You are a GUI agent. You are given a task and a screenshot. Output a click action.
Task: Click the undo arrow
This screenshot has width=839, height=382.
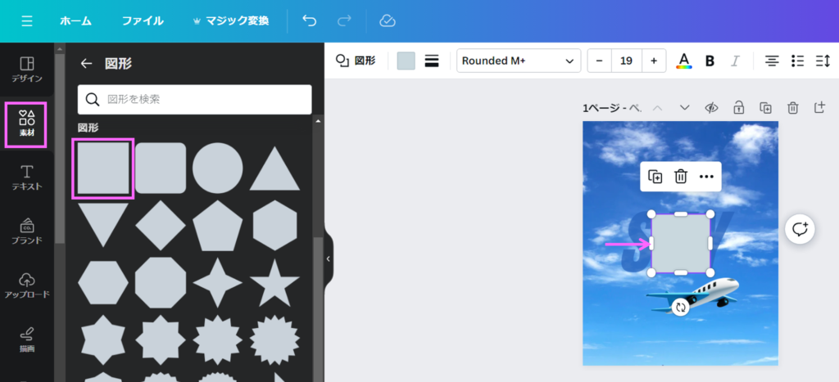point(309,20)
